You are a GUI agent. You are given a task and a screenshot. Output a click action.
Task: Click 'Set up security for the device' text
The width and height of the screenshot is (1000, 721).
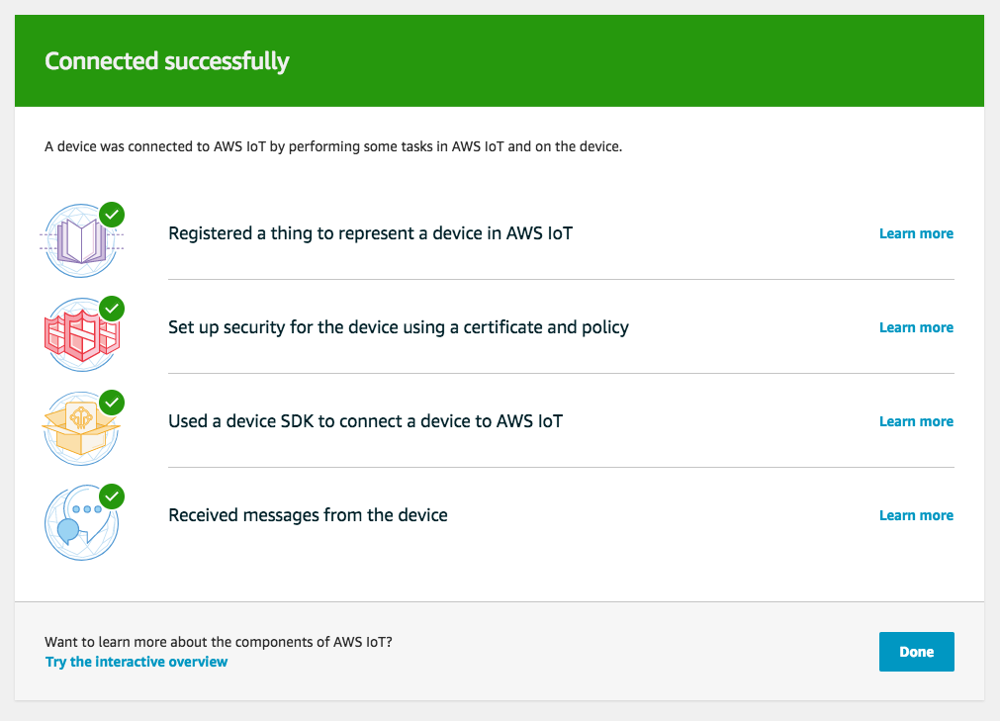tap(399, 327)
